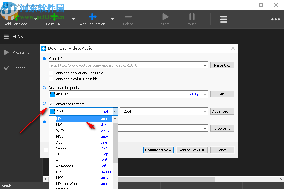Open the save folder path dropdown arrow
The image size is (284, 189).
205,128
